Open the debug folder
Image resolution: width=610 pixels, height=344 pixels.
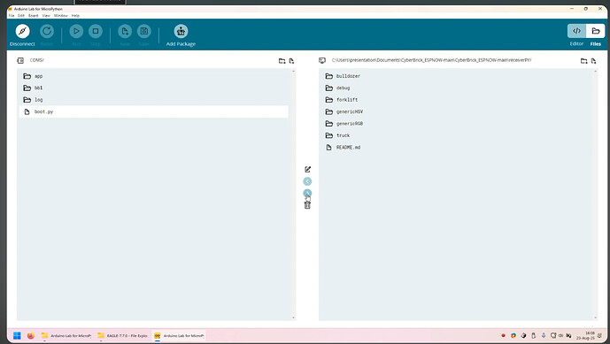[x=456, y=88]
